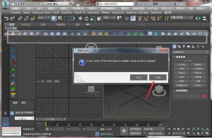Click the Redo arrow in main toolbar
212x138 pixels.
[x=13, y=18]
